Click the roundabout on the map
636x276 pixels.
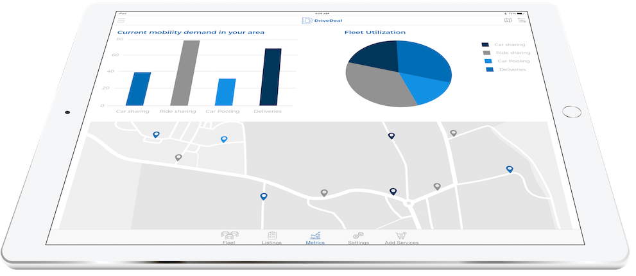coord(408,203)
